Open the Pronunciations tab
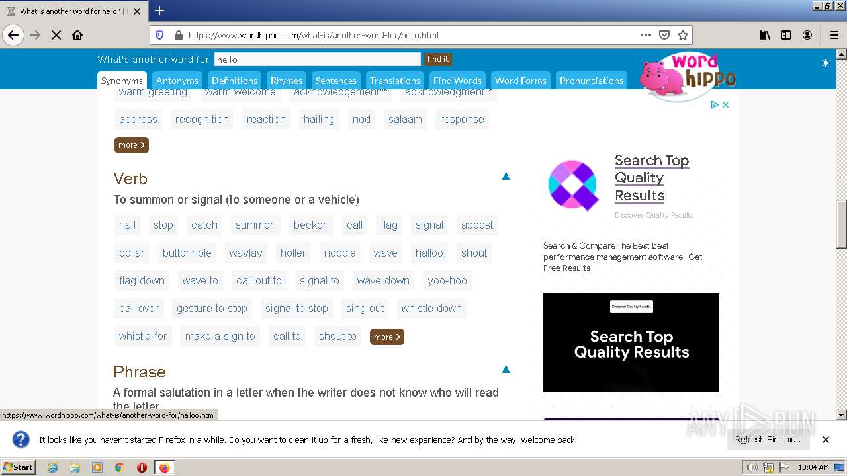The width and height of the screenshot is (847, 476). point(592,81)
